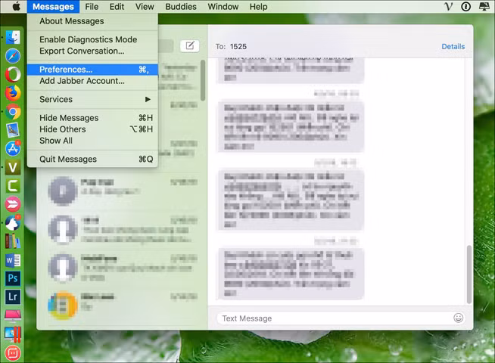Choose About Messages

[x=92, y=21]
